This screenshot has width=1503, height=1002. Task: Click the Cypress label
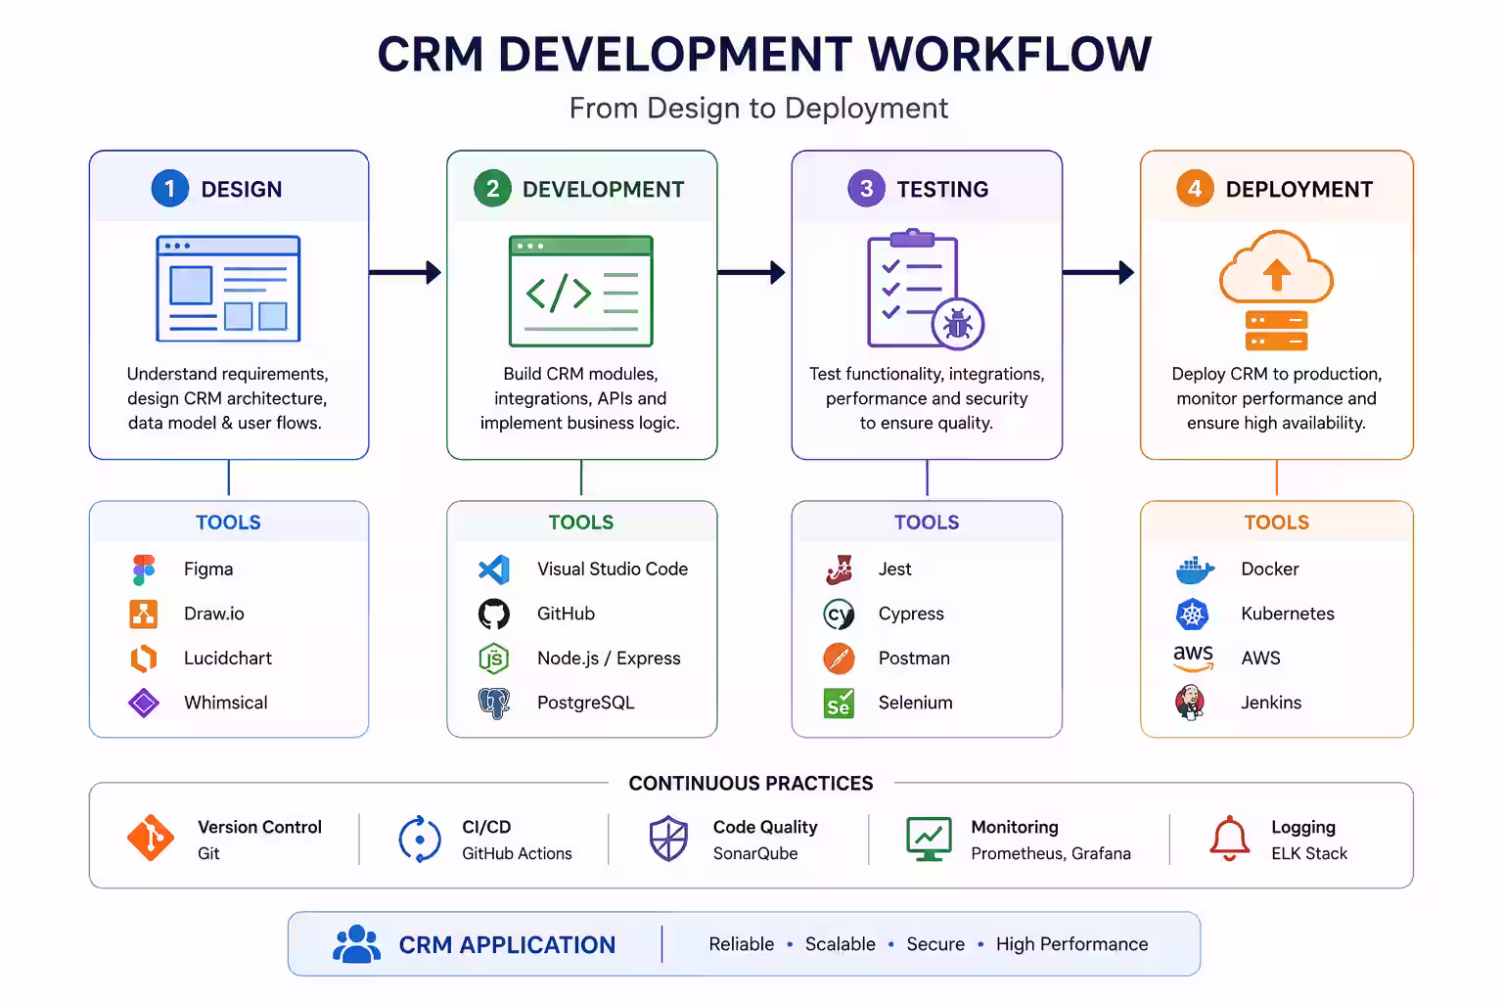click(911, 615)
